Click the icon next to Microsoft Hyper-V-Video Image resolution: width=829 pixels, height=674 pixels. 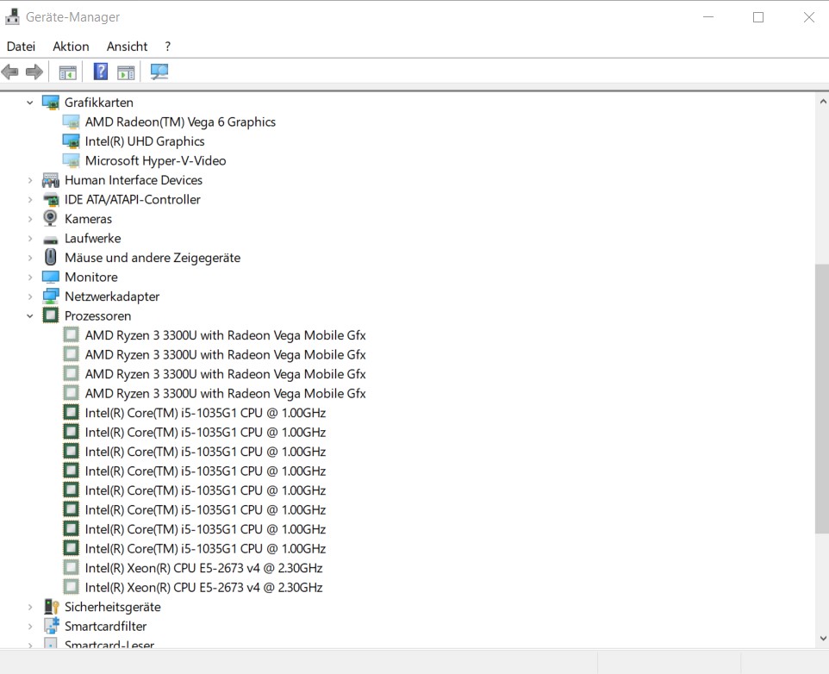71,160
